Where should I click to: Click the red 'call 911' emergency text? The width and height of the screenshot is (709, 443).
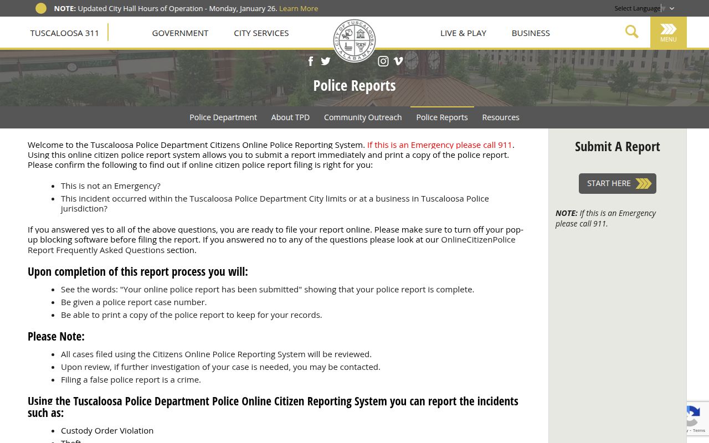point(440,145)
